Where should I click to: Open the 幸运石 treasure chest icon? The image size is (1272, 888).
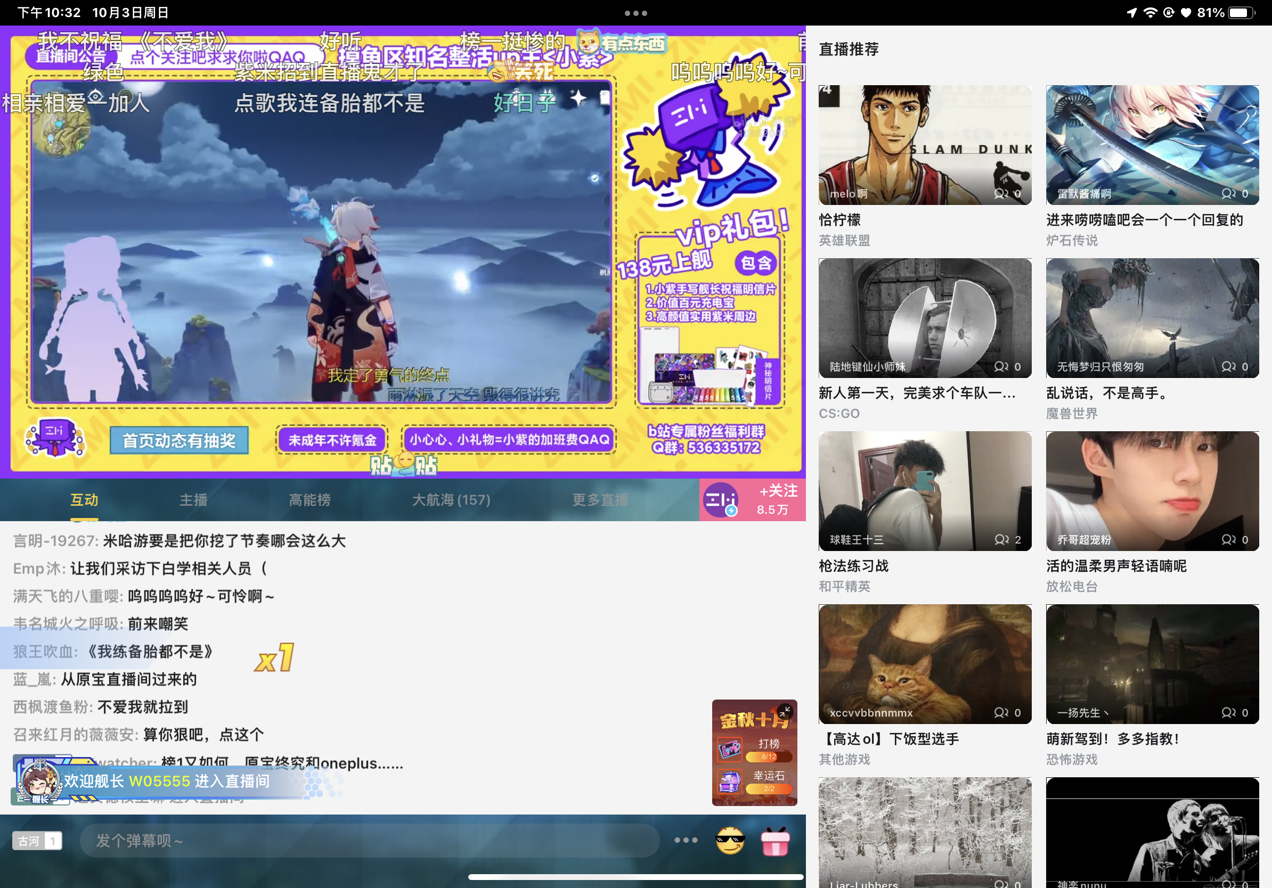(x=730, y=782)
